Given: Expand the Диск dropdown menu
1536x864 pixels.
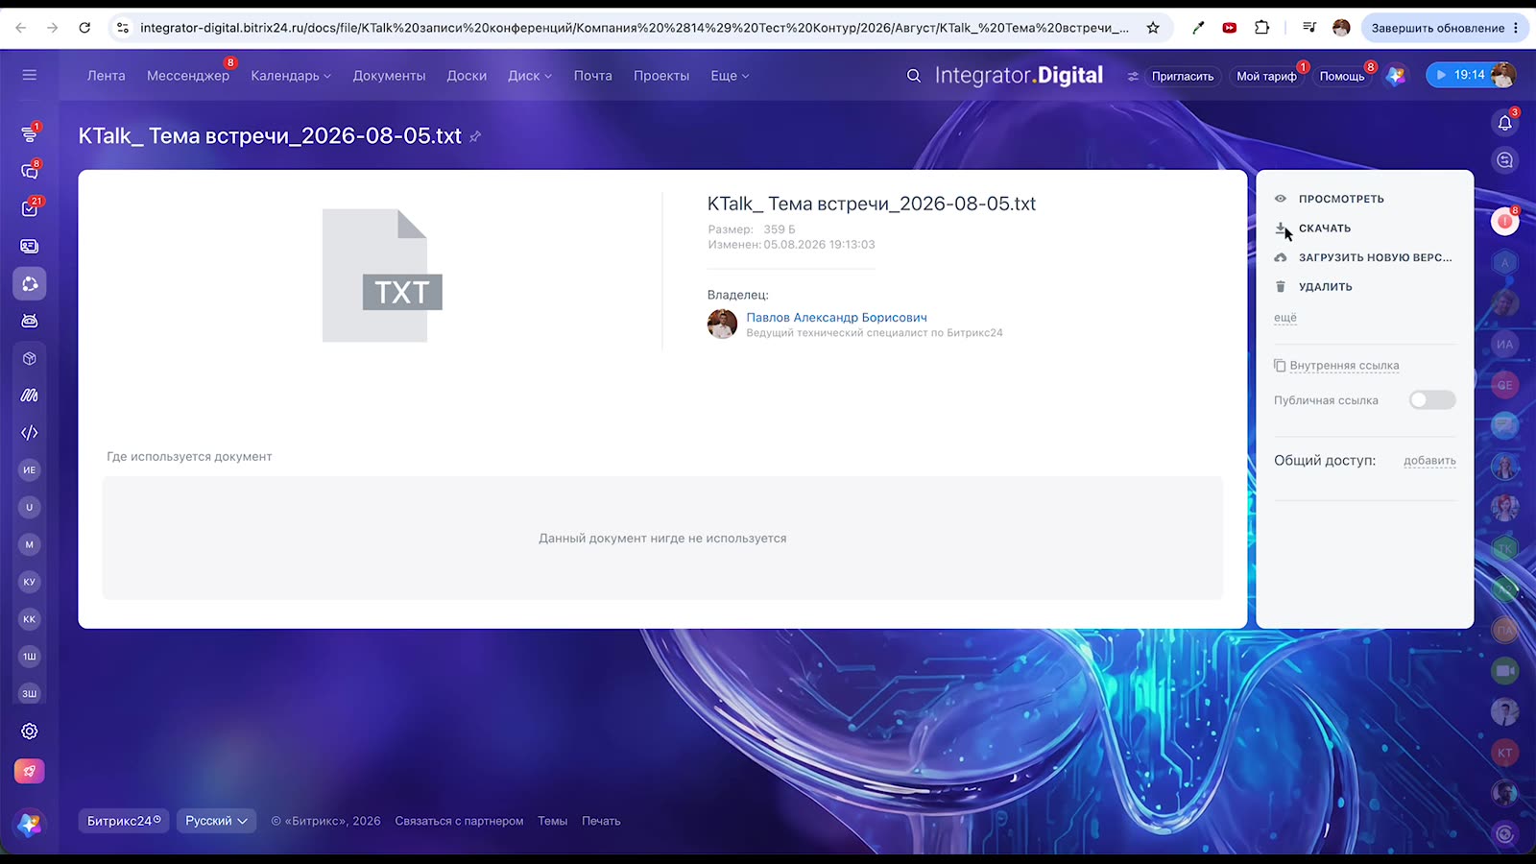Looking at the screenshot, I should (530, 76).
